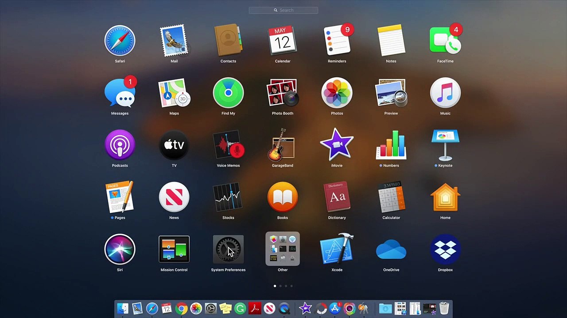Viewport: 567px width, 318px height.
Task: Open the Music app
Action: point(445,93)
